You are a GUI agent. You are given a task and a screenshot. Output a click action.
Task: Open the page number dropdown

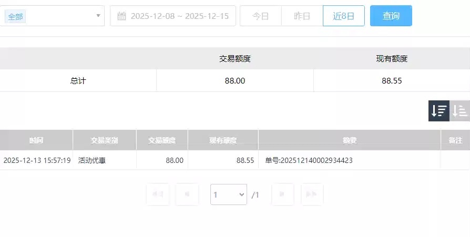coord(229,194)
